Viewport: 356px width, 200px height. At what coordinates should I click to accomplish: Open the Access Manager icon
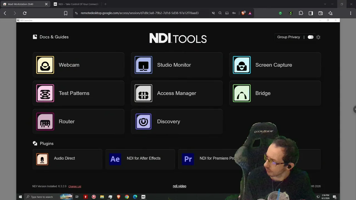coord(144,93)
